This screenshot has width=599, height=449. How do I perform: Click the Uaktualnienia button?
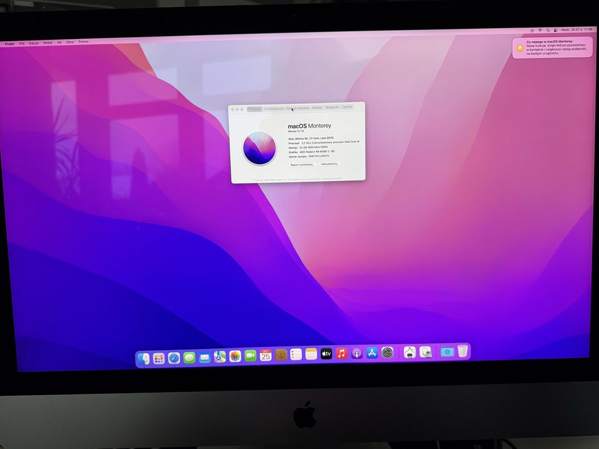[329, 164]
